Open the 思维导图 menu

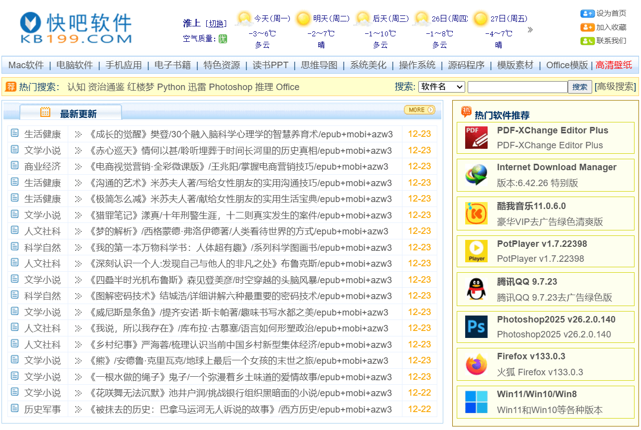pos(319,65)
